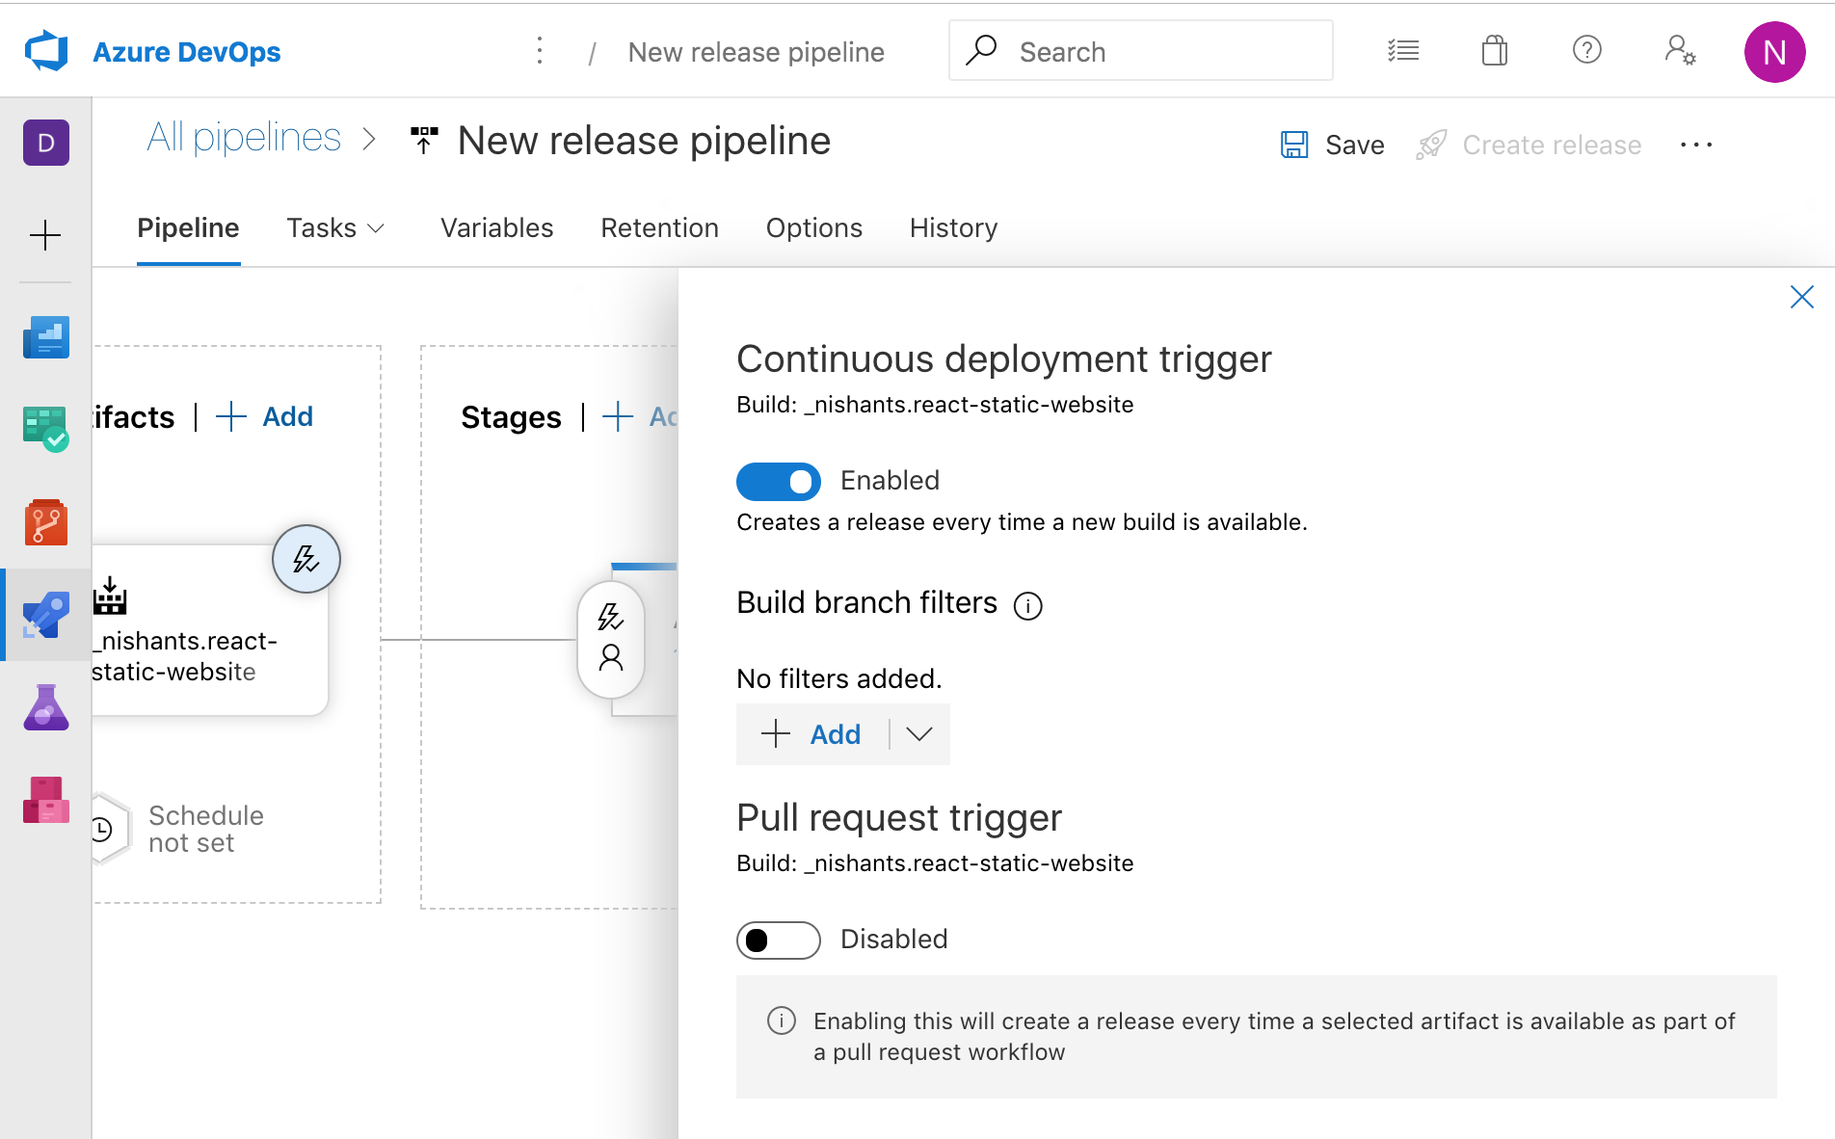Open the more actions ellipsis menu
1835x1139 pixels.
coord(1696,145)
